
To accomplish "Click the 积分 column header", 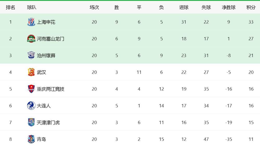I will [x=251, y=8].
